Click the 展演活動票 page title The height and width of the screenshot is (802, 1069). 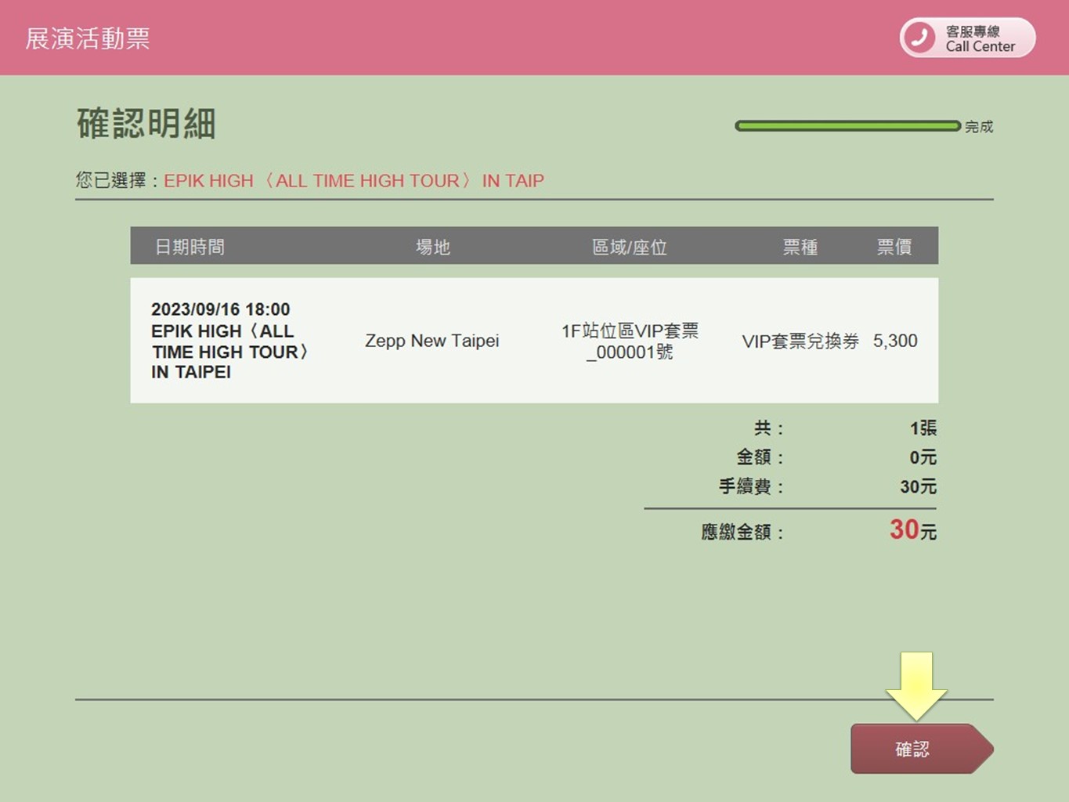coord(88,38)
